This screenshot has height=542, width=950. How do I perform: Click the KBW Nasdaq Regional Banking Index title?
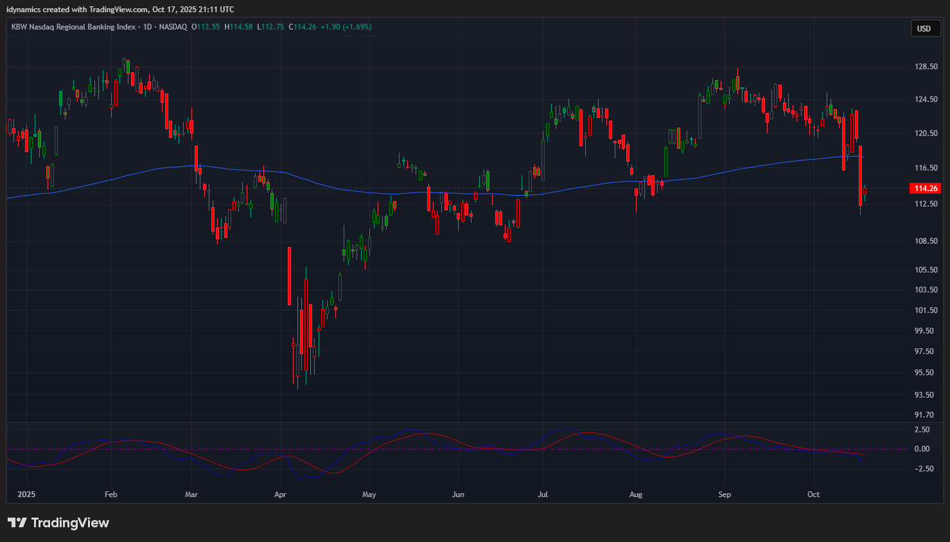73,27
